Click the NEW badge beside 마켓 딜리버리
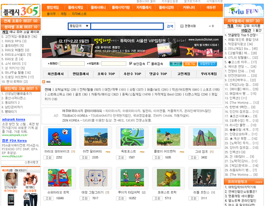Image resolution: width=265 pixels, height=206 pixels. pos(108,152)
